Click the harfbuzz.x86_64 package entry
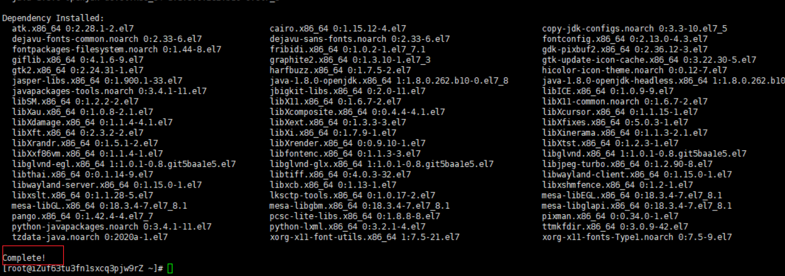Viewport: 785px width, 276px height. click(x=340, y=70)
